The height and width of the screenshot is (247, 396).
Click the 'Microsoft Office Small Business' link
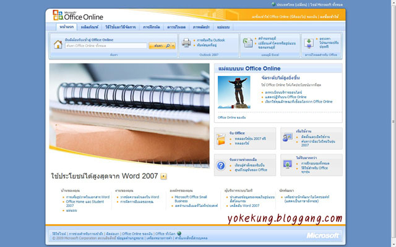pyautogui.click(x=191, y=199)
